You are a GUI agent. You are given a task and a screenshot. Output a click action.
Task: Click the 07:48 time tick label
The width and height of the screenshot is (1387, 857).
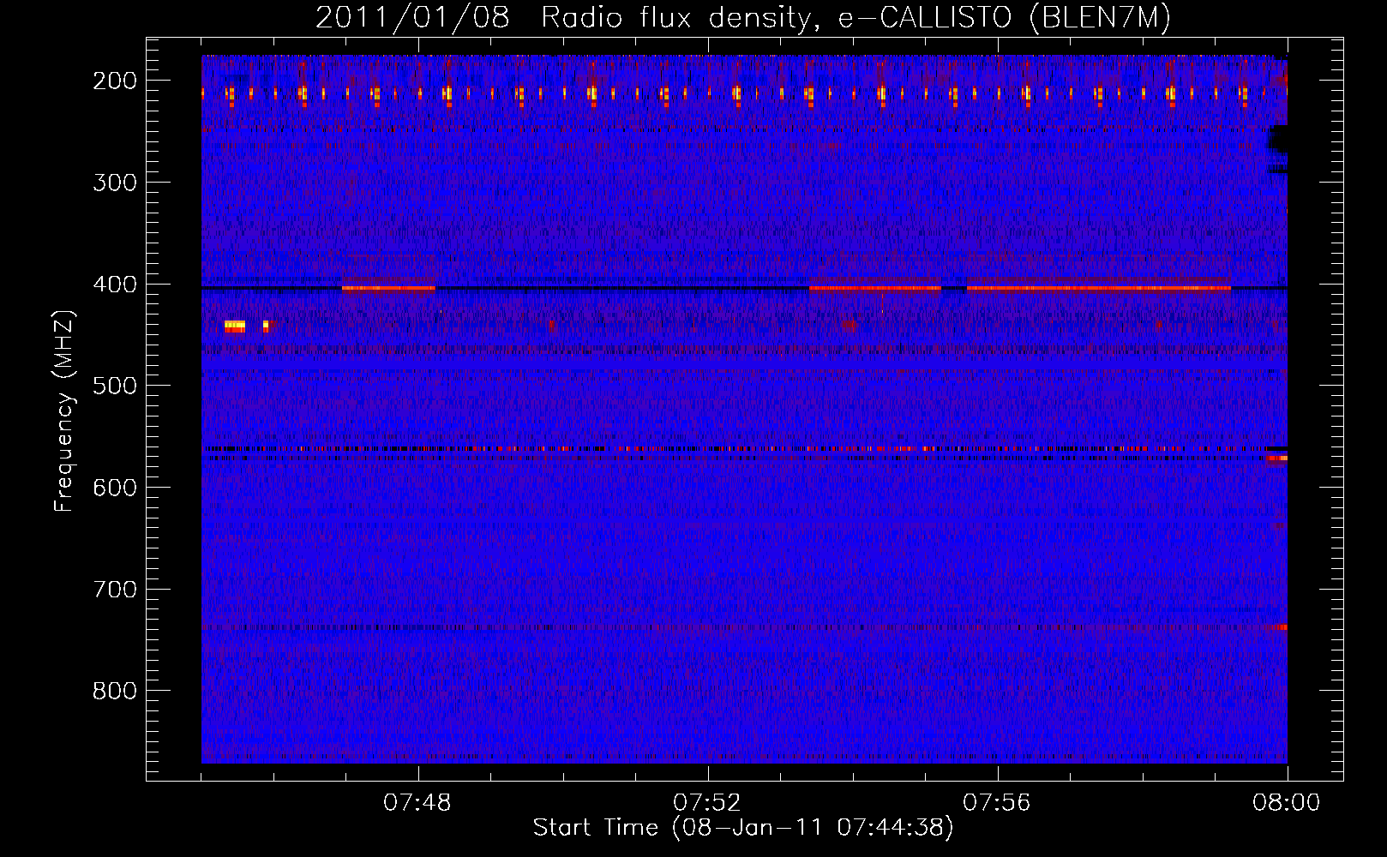coord(417,803)
